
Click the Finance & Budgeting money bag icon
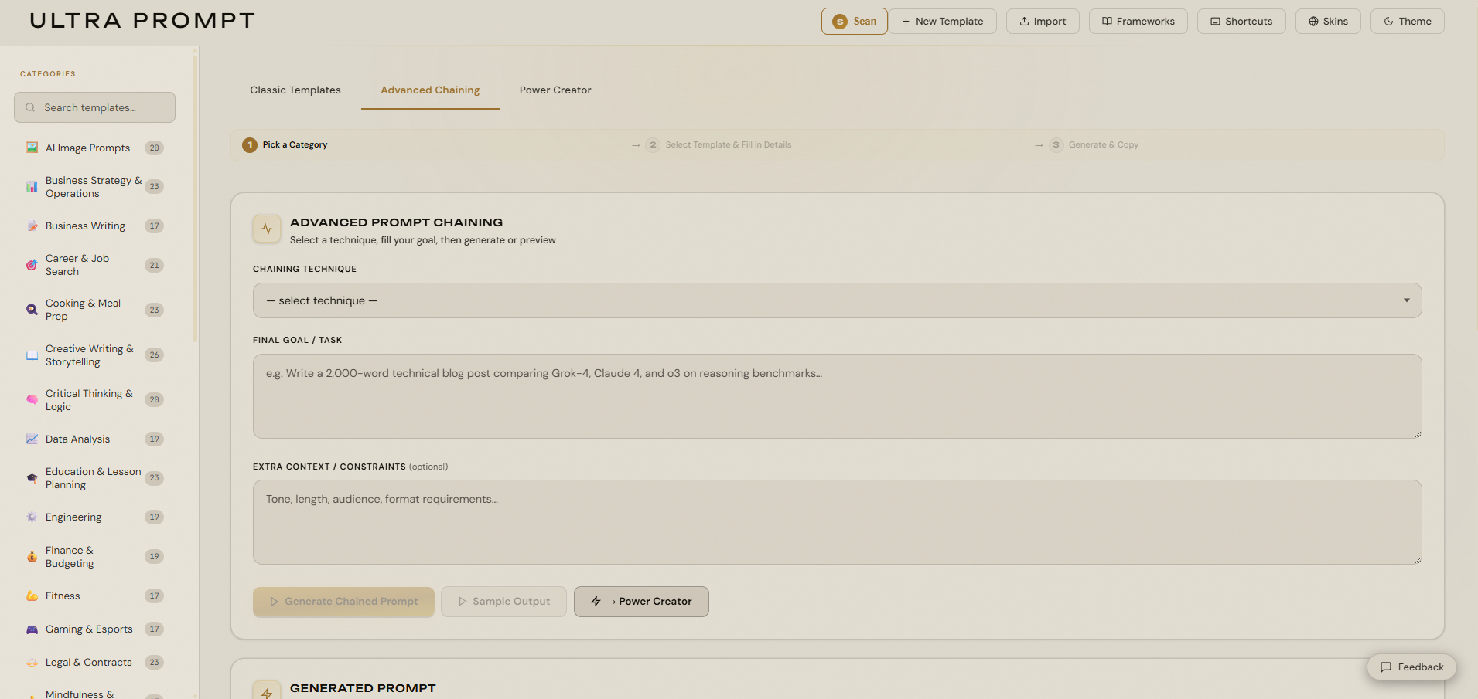(32, 557)
